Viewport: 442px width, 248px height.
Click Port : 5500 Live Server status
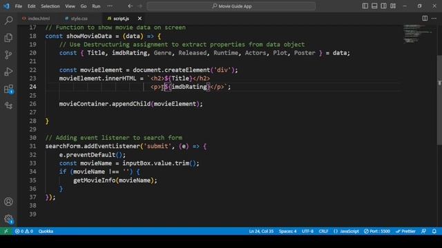tap(377, 231)
